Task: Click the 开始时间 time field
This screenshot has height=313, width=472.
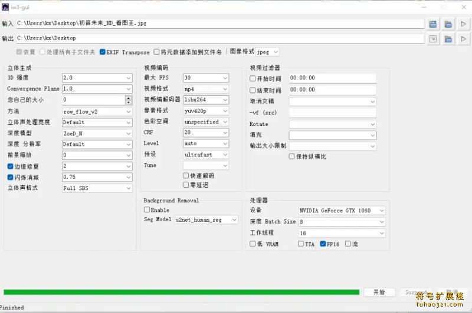Action: pyautogui.click(x=333, y=78)
